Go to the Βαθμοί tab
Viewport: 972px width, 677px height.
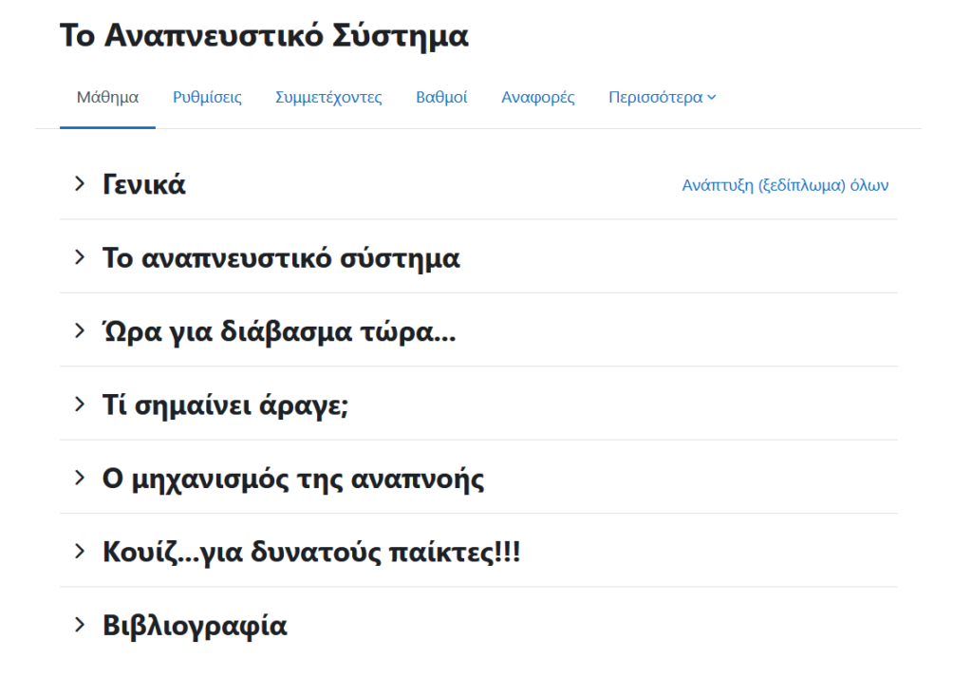[441, 98]
